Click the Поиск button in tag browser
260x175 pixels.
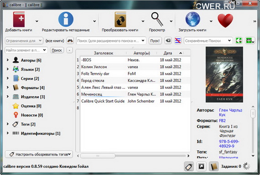pyautogui.click(x=57, y=50)
